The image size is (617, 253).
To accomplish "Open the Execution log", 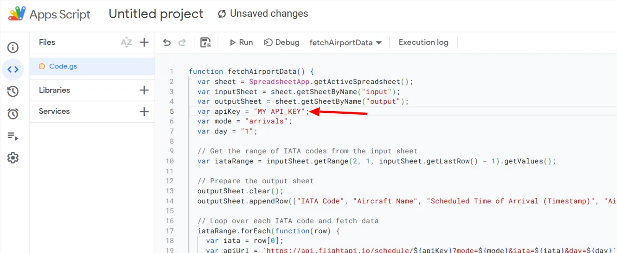I will pos(423,43).
